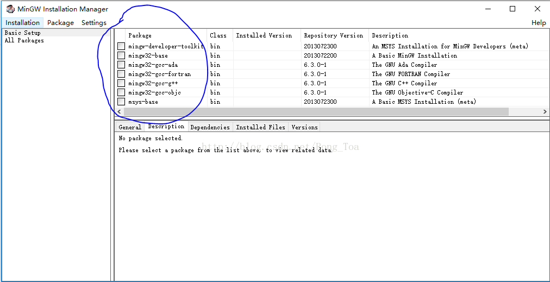Click 'The GNU FORTRAN Compiler' description
Image resolution: width=550 pixels, height=282 pixels.
(x=411, y=74)
